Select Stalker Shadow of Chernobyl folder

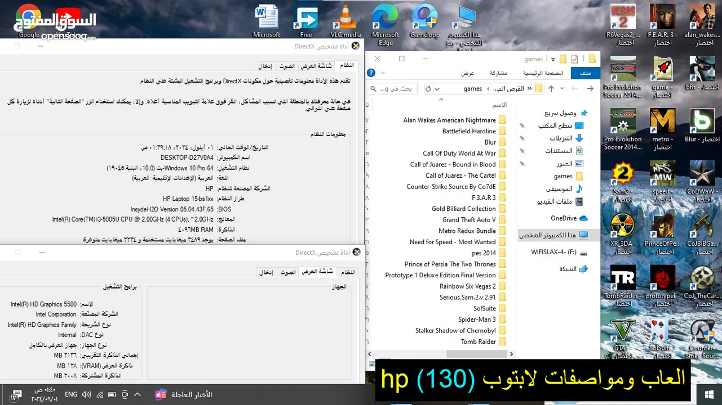[x=460, y=331]
